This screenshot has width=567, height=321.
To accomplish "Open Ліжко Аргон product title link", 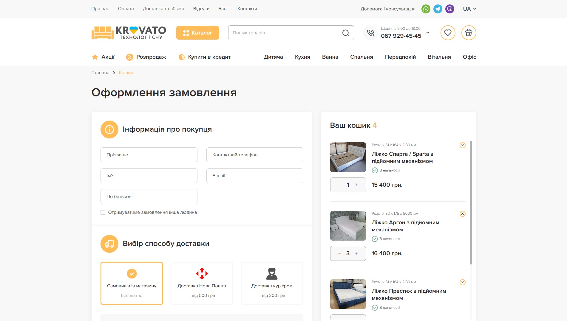I will 405,226.
